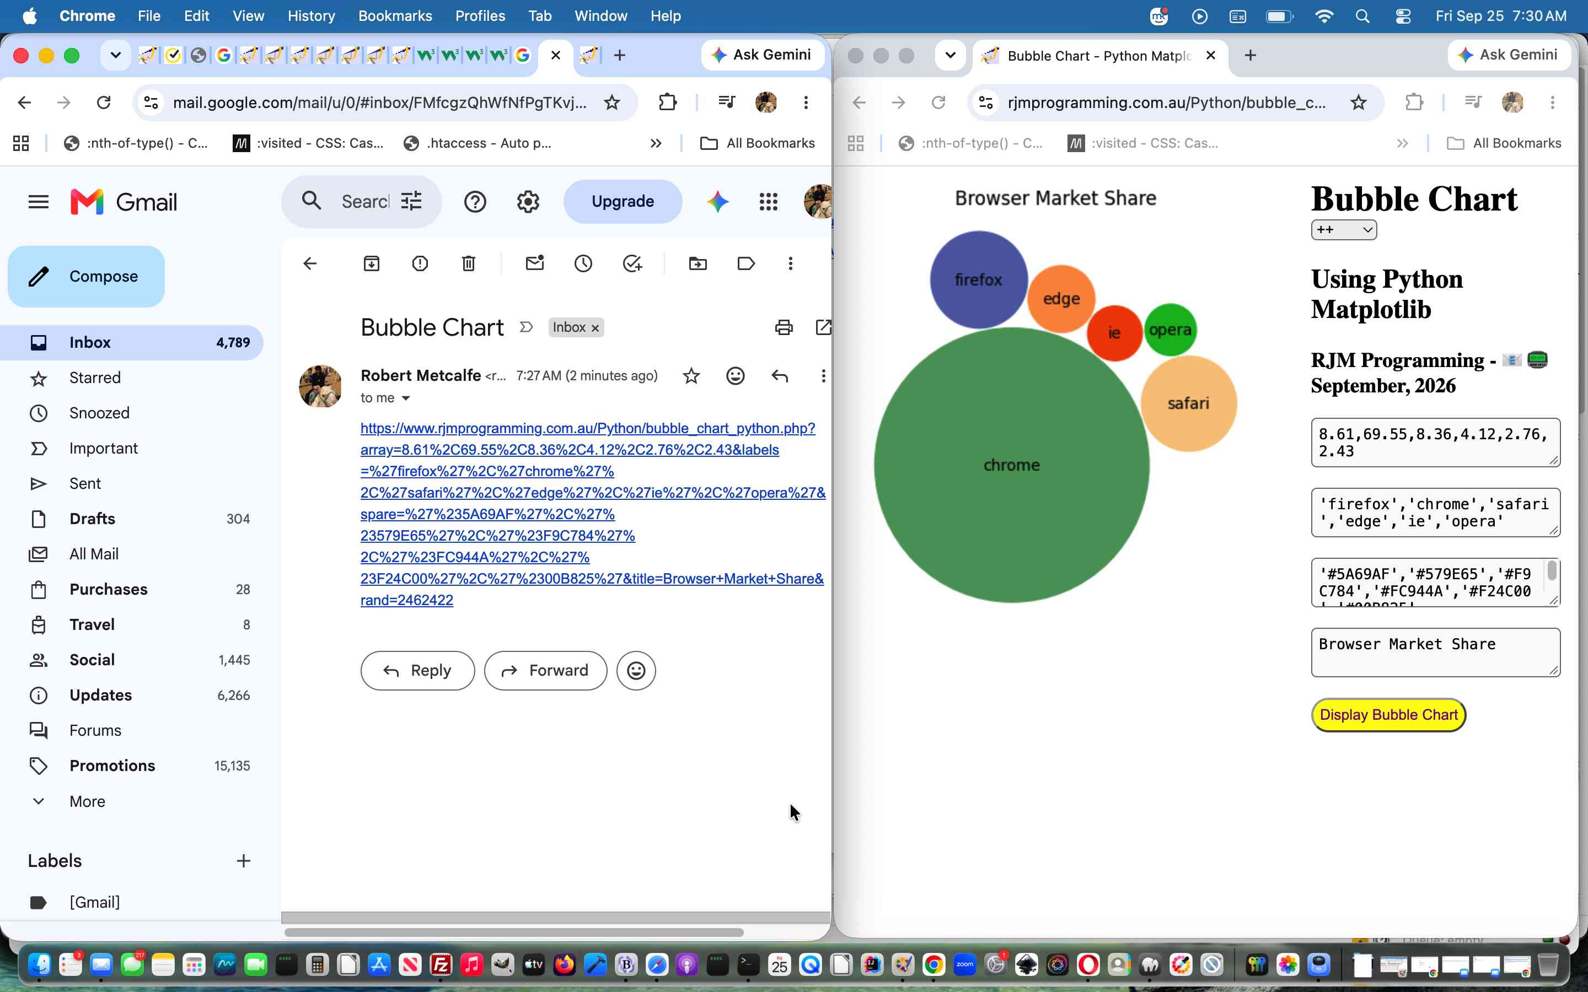The image size is (1588, 992).
Task: Show more bookmarks chevron in right window
Action: pos(1402,143)
